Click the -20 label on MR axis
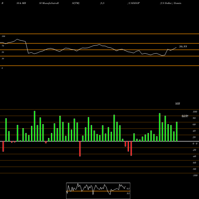Viewport: 199px width, 199px height. click(x=194, y=150)
